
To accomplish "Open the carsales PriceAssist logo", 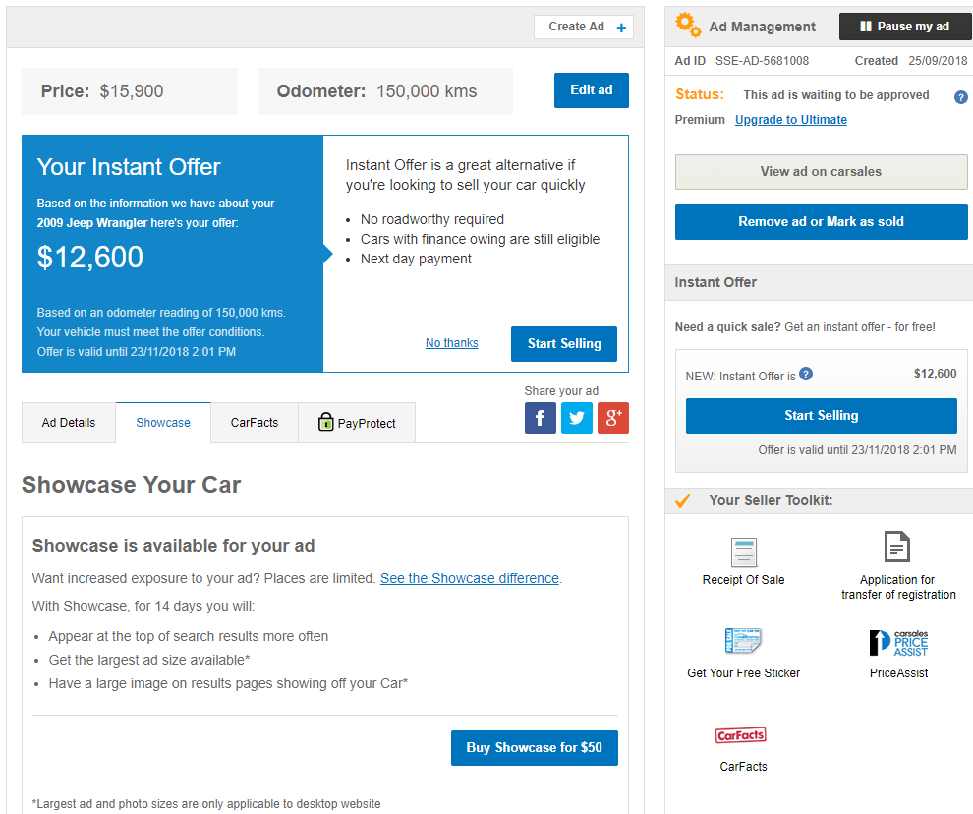I will [x=898, y=643].
